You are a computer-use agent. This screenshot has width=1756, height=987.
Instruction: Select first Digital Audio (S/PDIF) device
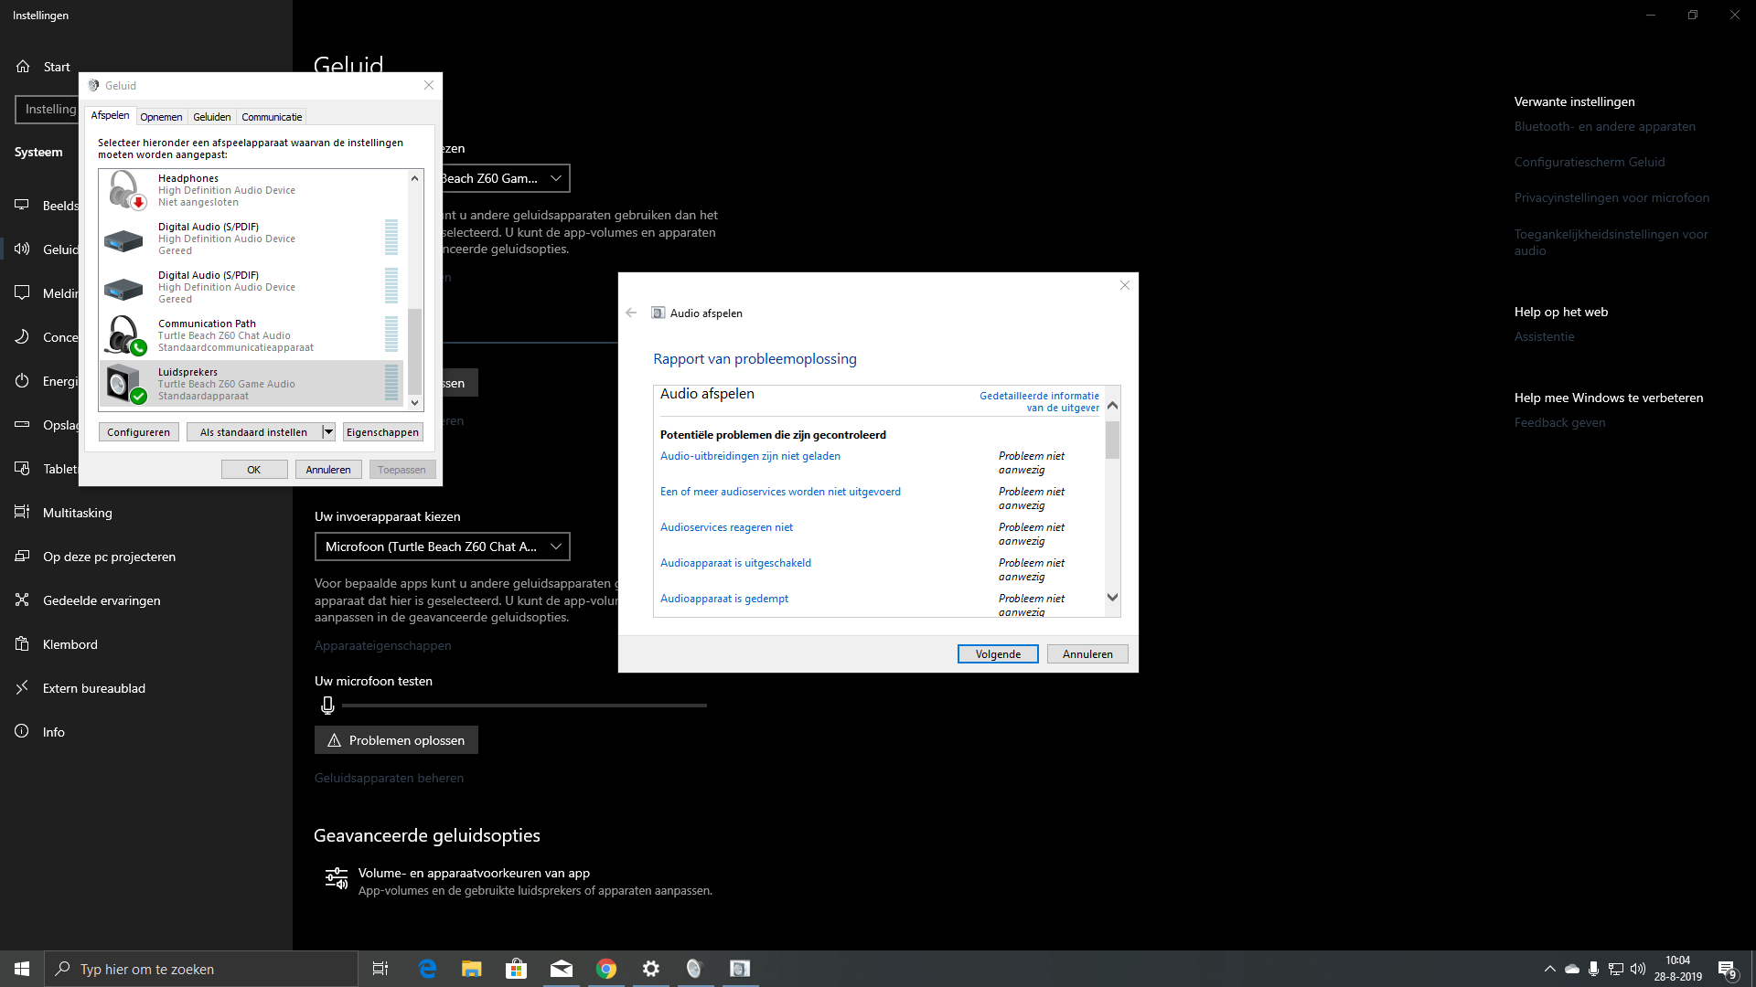pyautogui.click(x=252, y=239)
